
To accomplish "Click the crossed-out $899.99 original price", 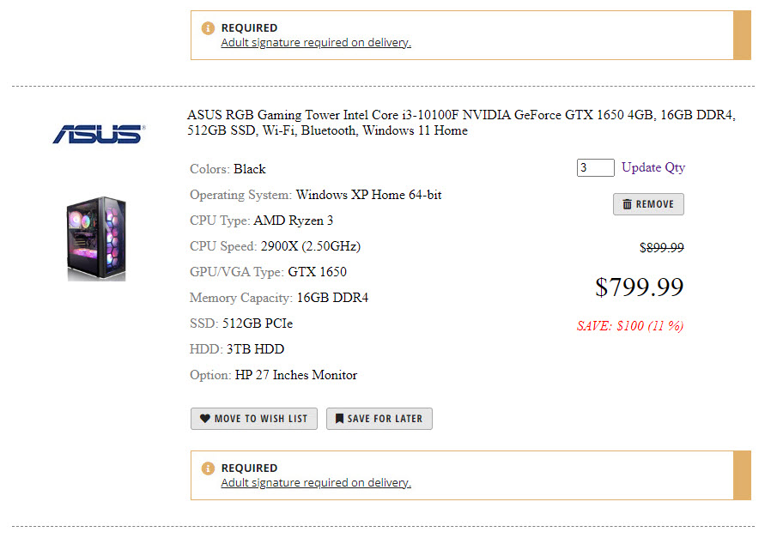I will tap(662, 247).
